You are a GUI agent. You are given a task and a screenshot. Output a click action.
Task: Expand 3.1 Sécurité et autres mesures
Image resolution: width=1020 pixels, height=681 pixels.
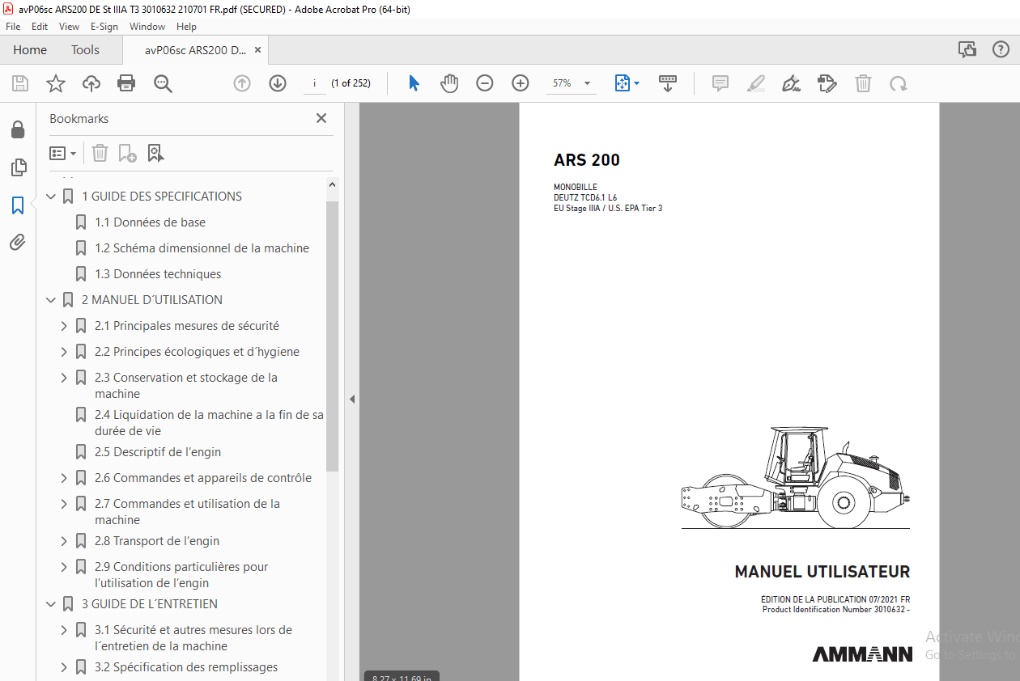click(x=64, y=630)
